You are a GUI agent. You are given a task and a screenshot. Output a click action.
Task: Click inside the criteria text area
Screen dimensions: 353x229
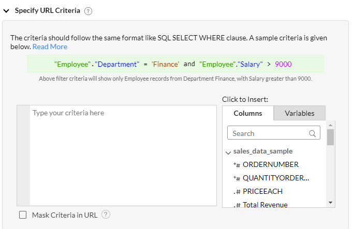click(x=123, y=155)
